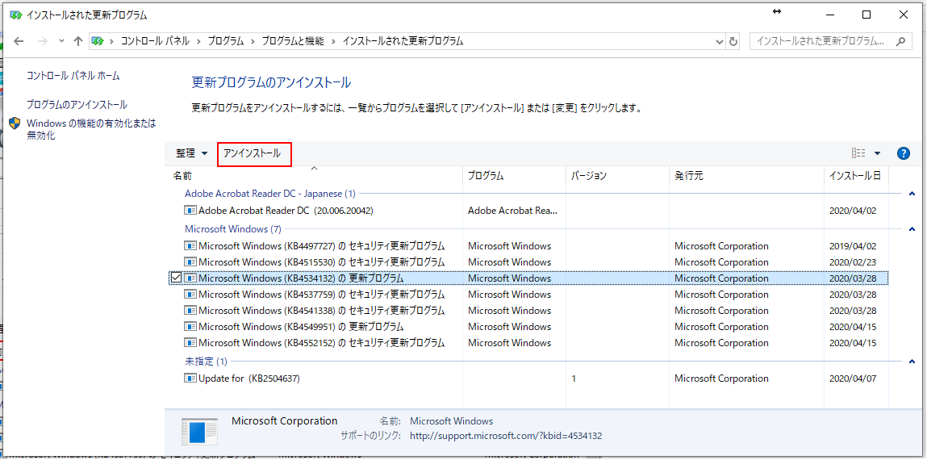Open support link for kbid=4534132
The width and height of the screenshot is (927, 460).
(506, 437)
